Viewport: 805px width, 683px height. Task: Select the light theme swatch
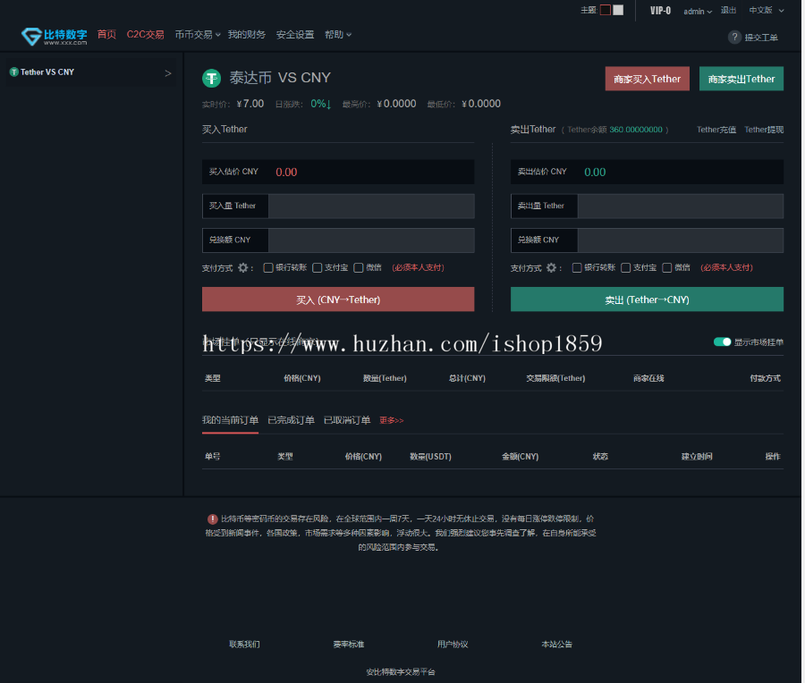coord(618,10)
